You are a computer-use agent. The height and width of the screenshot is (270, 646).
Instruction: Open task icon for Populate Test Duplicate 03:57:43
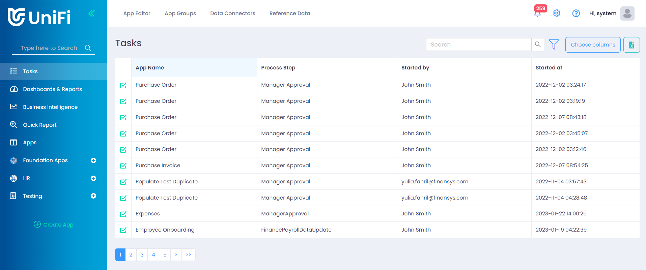click(123, 182)
